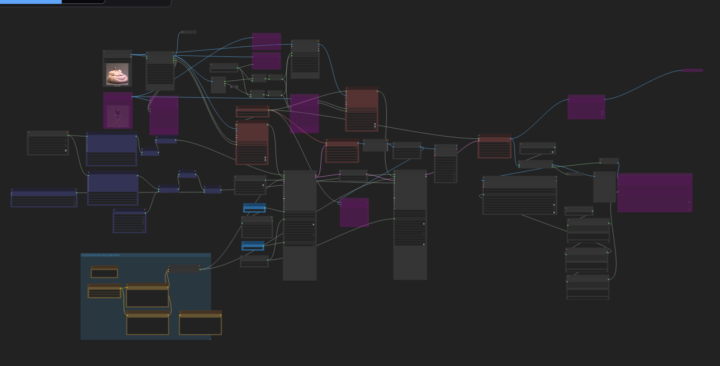720x366 pixels.
Task: Select the wide yellow node at the group's lower right
Action: coord(200,322)
